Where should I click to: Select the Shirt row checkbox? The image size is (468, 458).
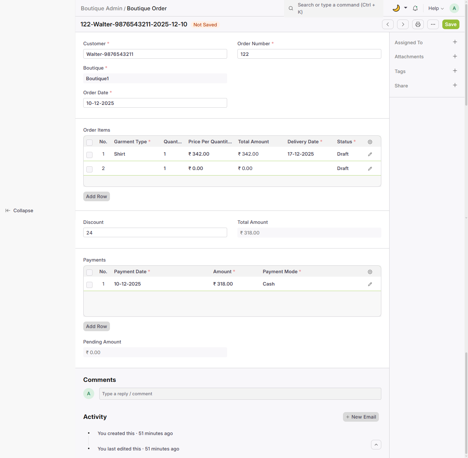click(x=89, y=155)
